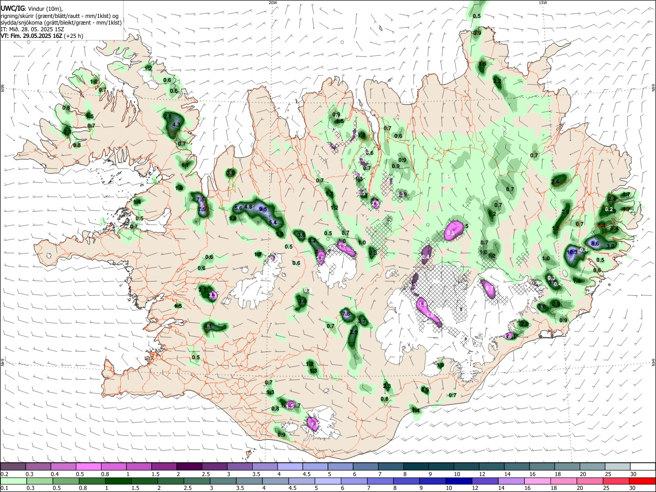Click the 15W longitude label

pos(543,3)
